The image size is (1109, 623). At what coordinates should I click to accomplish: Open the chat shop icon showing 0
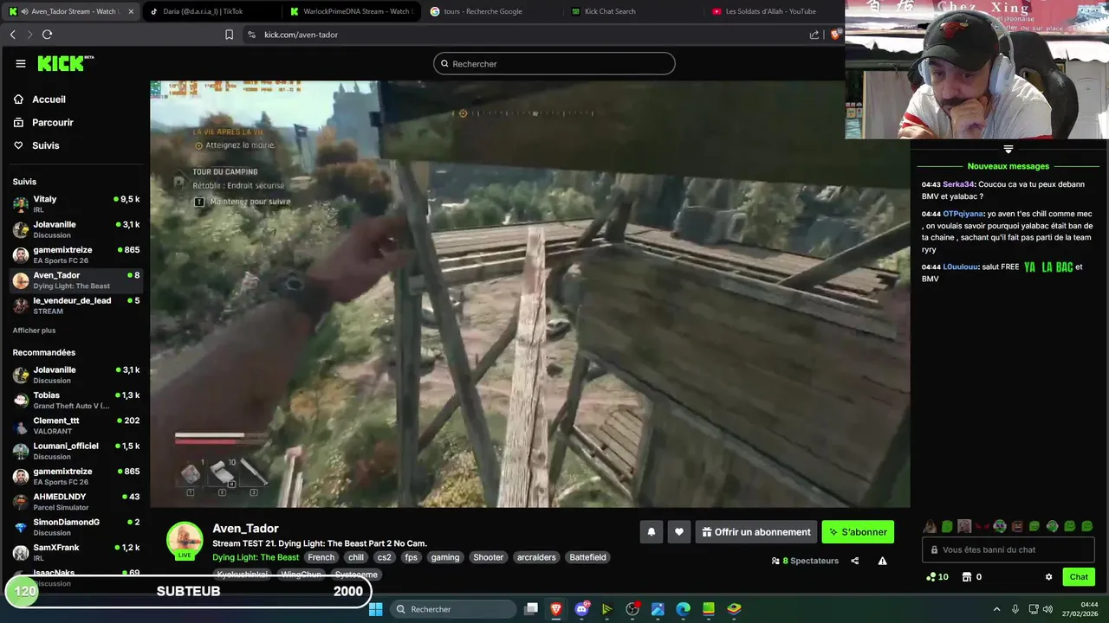971,577
